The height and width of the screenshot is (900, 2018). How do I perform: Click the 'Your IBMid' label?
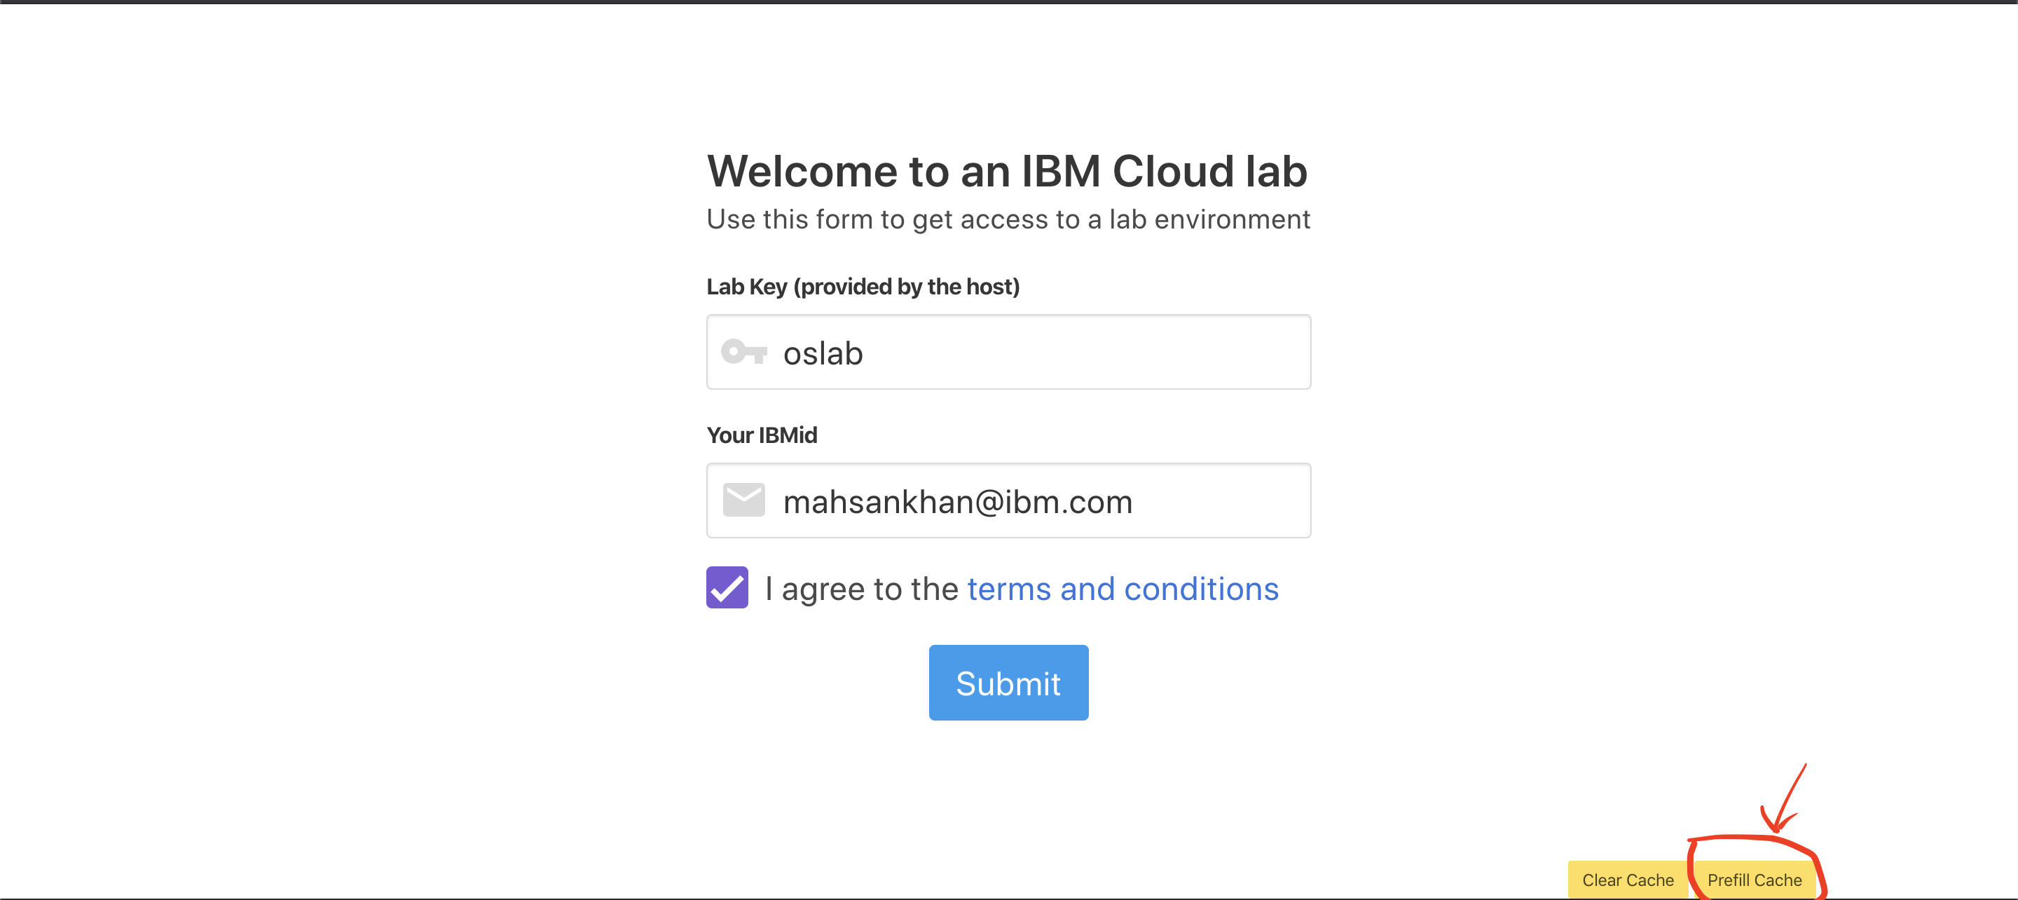pos(762,435)
